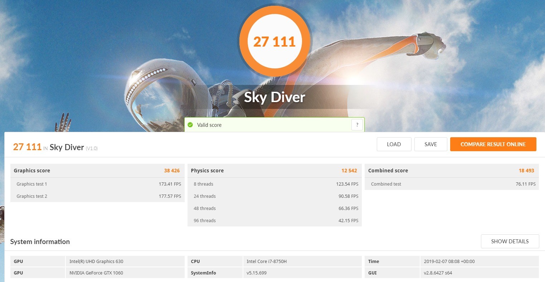Select the Physics score header
This screenshot has height=282, width=545.
pos(274,171)
